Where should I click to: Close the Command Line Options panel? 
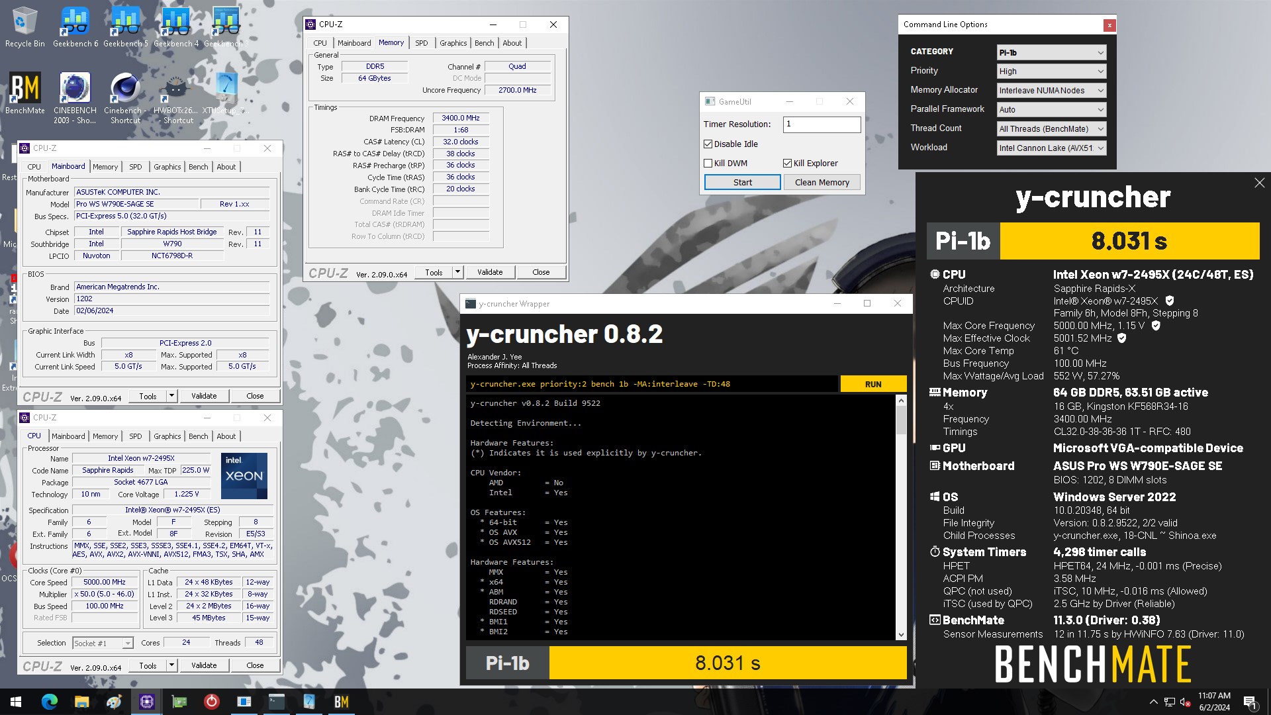click(1109, 25)
